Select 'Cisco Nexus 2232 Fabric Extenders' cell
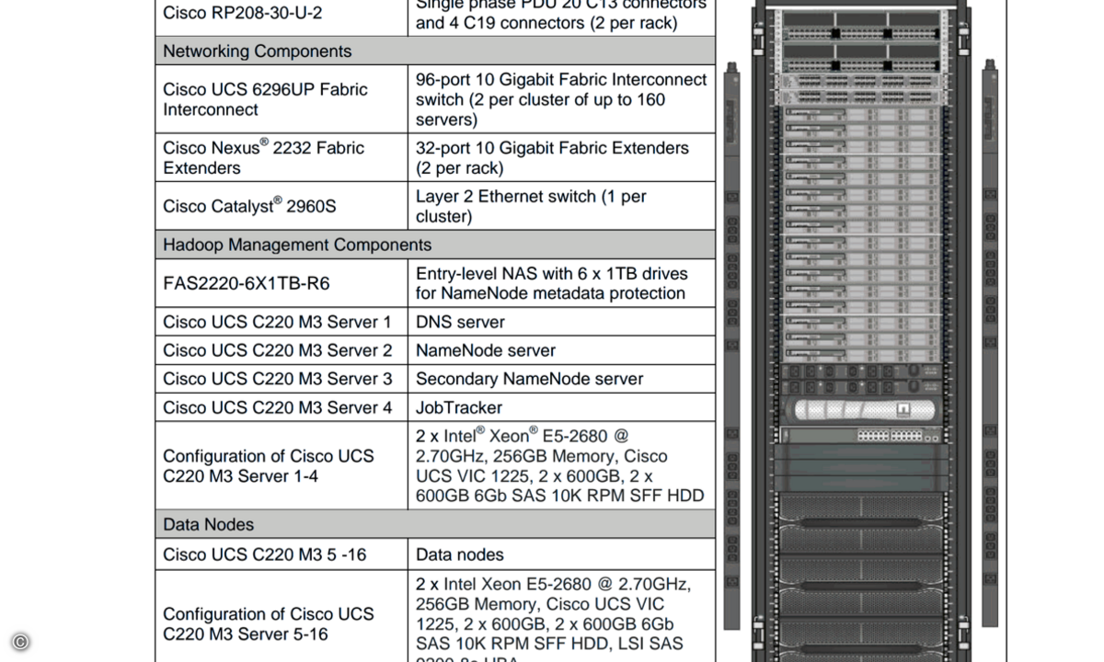This screenshot has height=662, width=1104. pyautogui.click(x=282, y=157)
